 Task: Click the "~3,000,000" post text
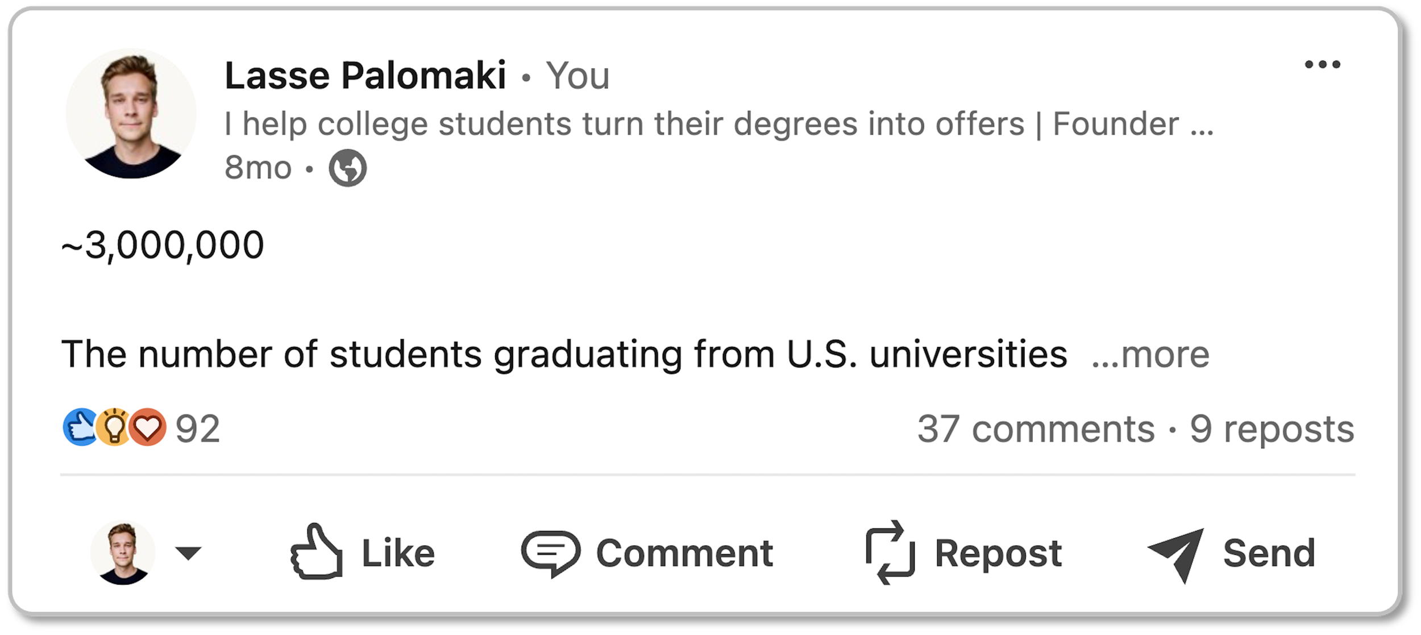[163, 245]
